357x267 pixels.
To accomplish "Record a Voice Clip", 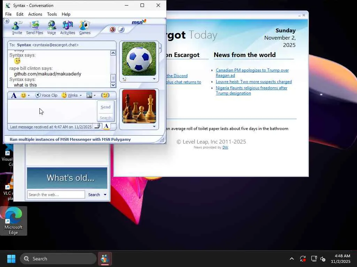I will [46, 95].
